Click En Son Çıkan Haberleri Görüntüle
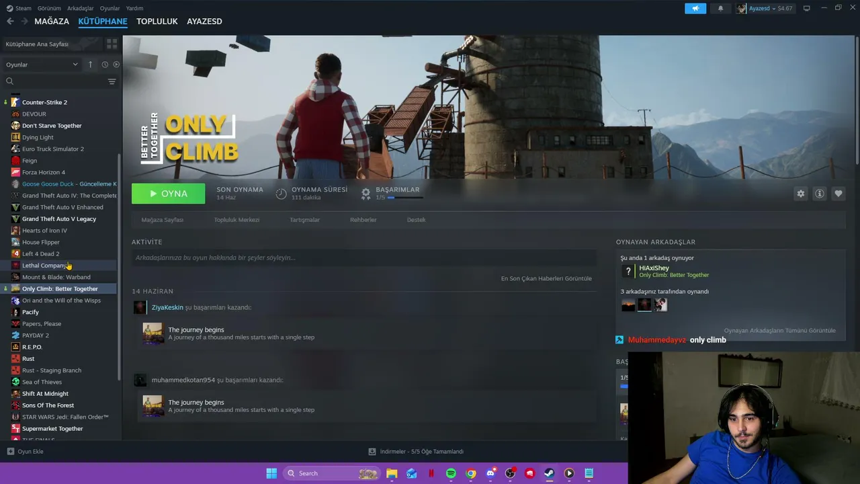 click(546, 278)
